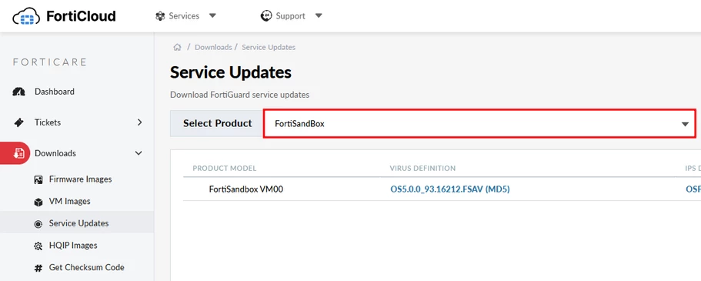The height and width of the screenshot is (281, 701).
Task: Click the VM Images cube icon
Action: point(38,202)
